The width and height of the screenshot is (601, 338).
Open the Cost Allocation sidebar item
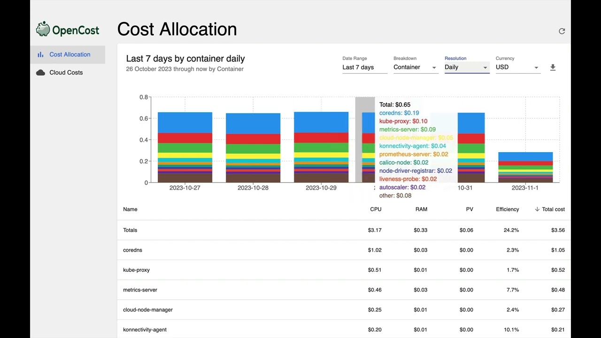[68, 54]
